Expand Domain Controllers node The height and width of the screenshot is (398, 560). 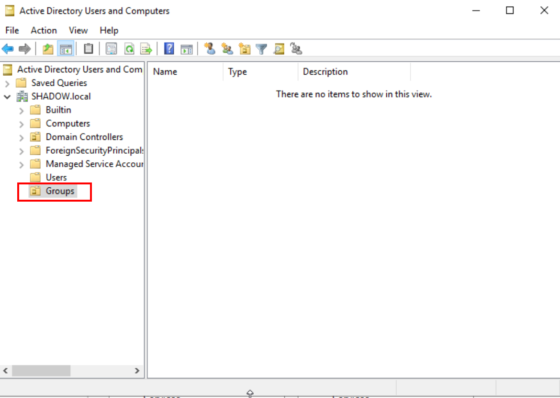[x=21, y=138]
